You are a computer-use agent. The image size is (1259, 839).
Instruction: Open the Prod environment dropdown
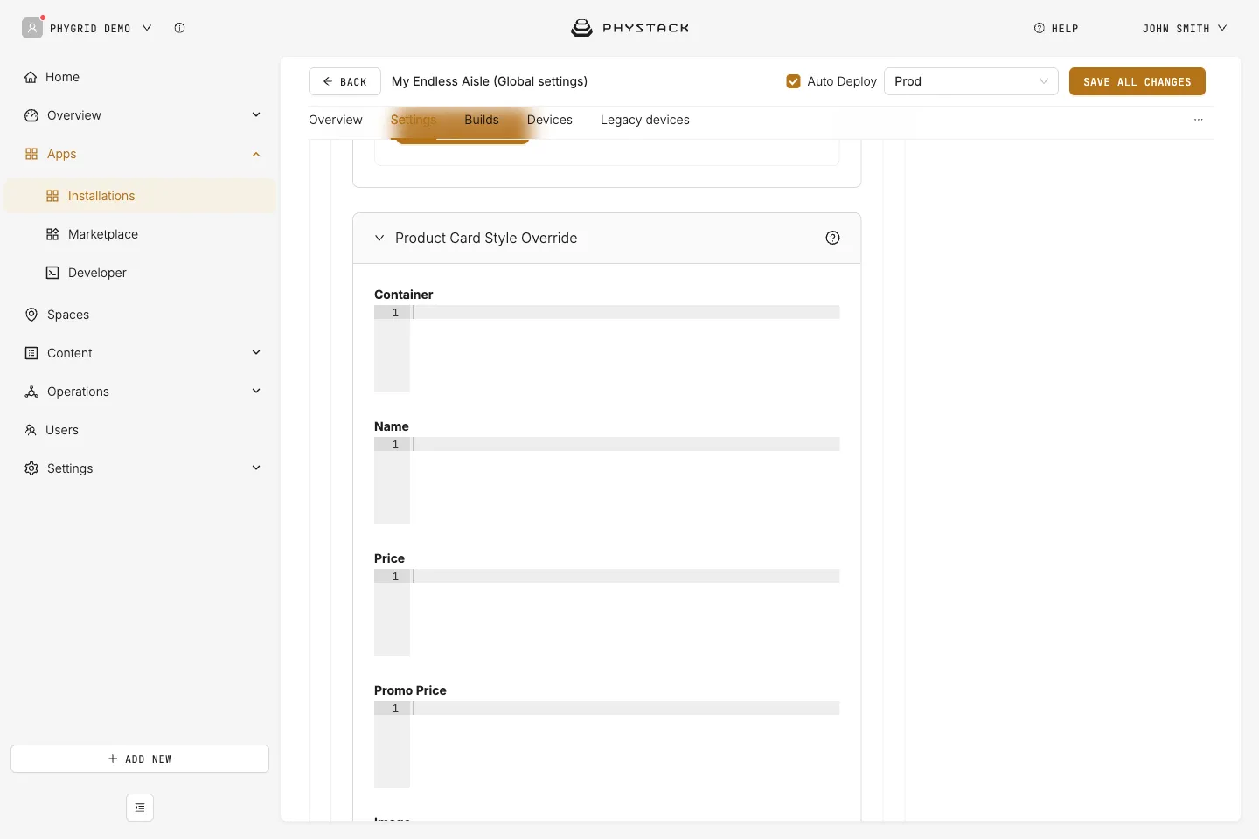[971, 81]
